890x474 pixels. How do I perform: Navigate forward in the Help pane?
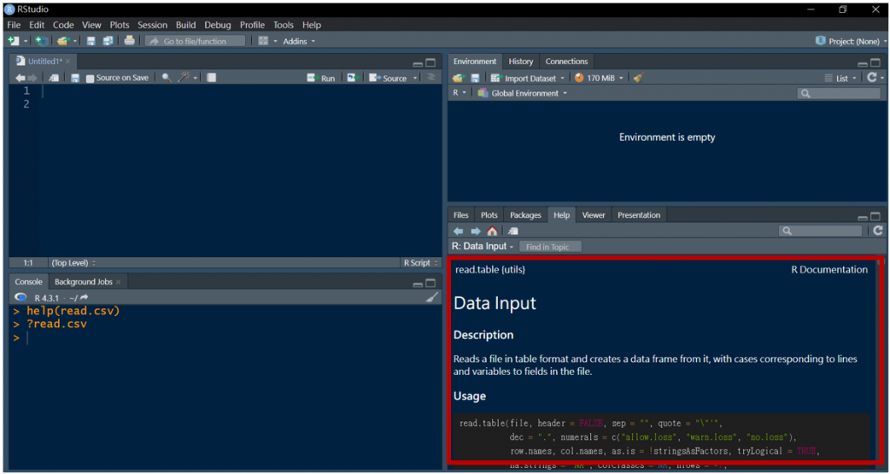tap(475, 231)
